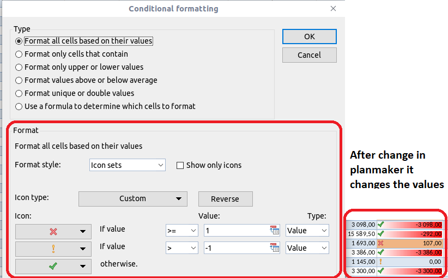This screenshot has width=448, height=278.
Task: Click the Reverse button
Action: pos(225,199)
